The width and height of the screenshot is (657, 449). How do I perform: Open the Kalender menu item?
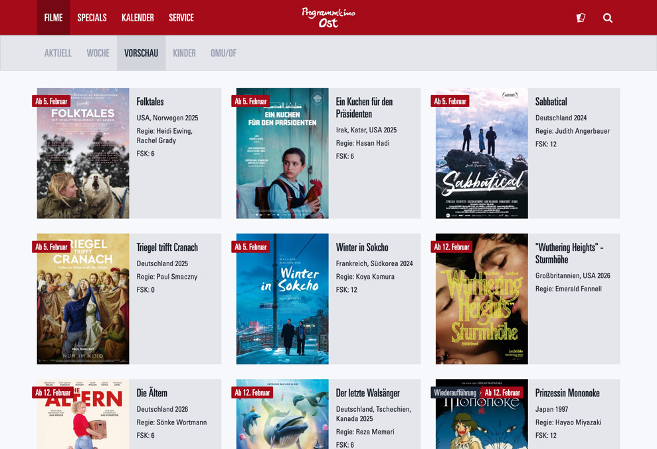click(138, 18)
